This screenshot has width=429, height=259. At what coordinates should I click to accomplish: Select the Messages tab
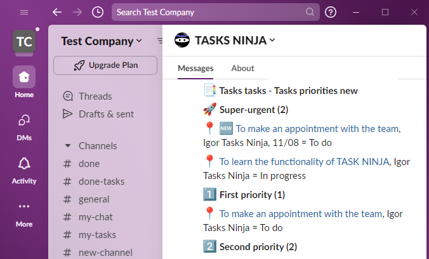click(x=195, y=68)
